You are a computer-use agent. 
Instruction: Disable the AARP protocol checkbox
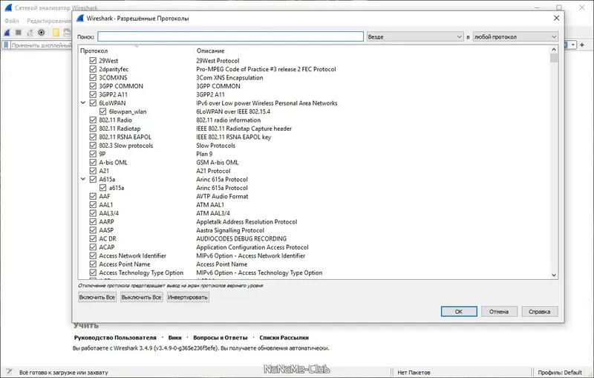(93, 221)
